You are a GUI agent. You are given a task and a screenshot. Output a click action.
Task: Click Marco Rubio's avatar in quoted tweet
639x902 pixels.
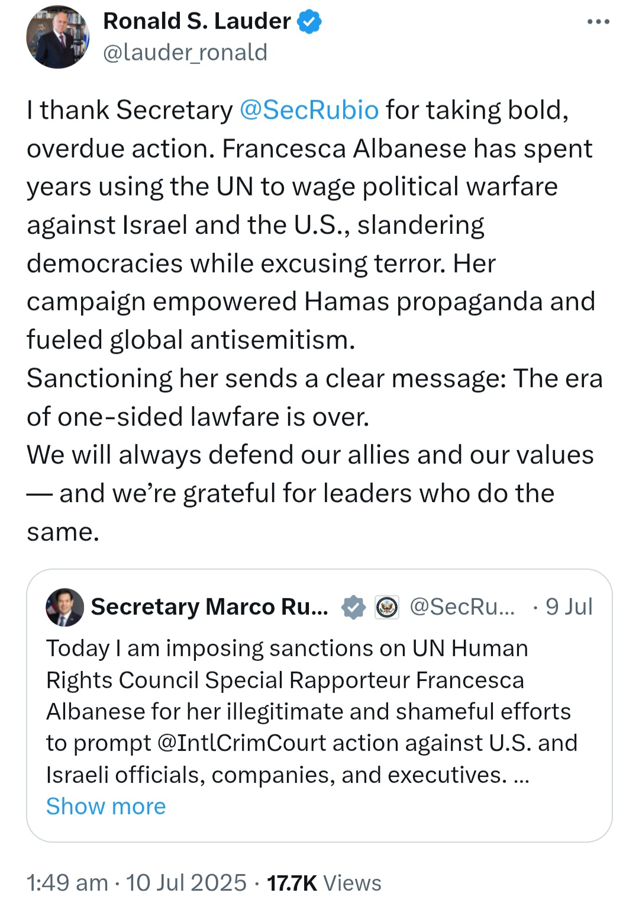click(x=65, y=607)
